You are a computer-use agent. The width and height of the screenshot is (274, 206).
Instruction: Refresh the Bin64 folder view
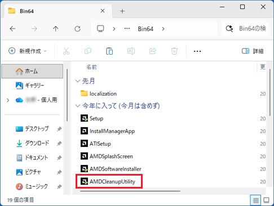click(x=77, y=29)
